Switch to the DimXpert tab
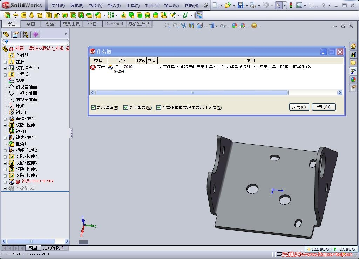Screen dimensions: 359x259 coord(114,24)
